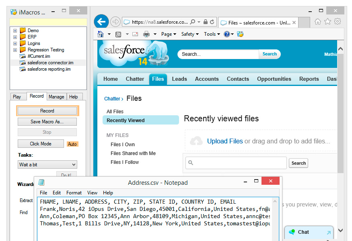
Task: Expand the Regression Testing folder
Action: coord(15,50)
